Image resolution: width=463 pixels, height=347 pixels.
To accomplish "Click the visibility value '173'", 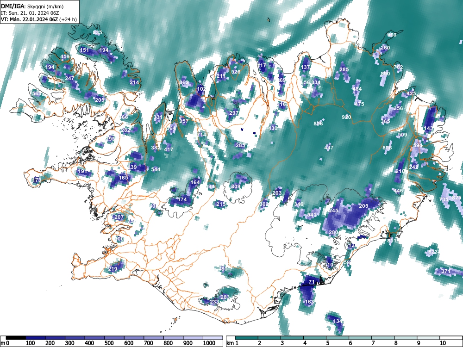I will 37,180.
